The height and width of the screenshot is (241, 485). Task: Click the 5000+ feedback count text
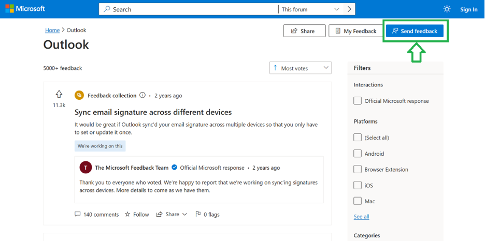(63, 68)
